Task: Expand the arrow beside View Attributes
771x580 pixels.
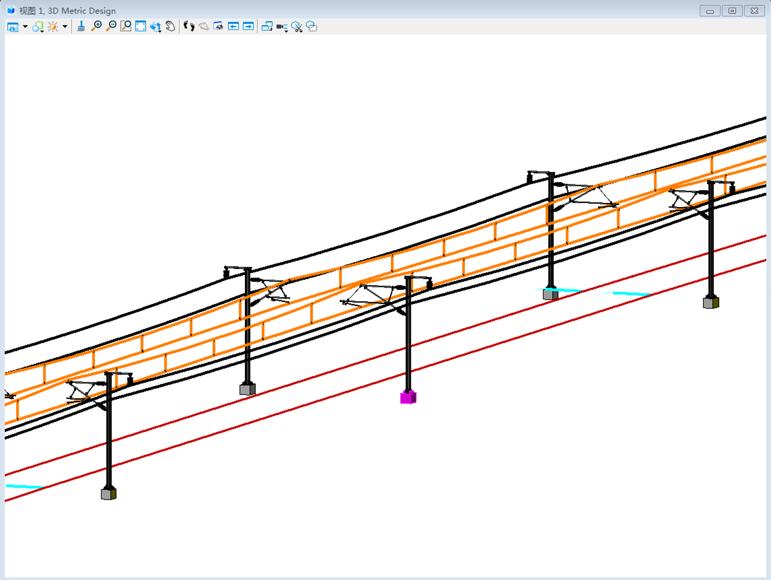Action: tap(25, 27)
